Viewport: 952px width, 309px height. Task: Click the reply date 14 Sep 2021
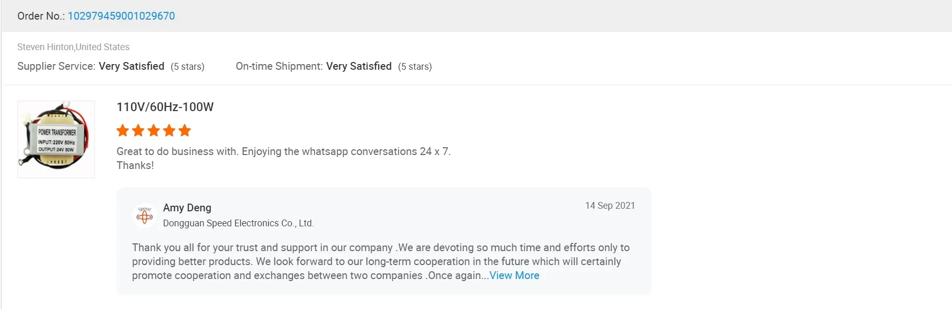click(610, 206)
